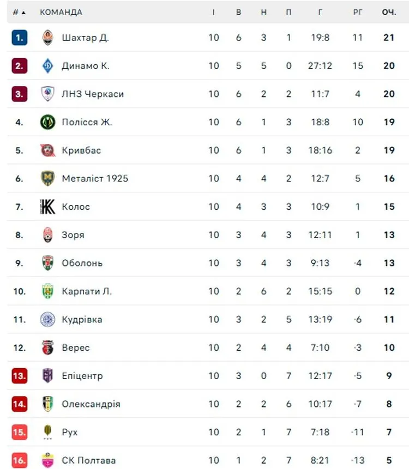Select the Епіцентр team name
Viewport: 409px width, 469px height.
(82, 376)
